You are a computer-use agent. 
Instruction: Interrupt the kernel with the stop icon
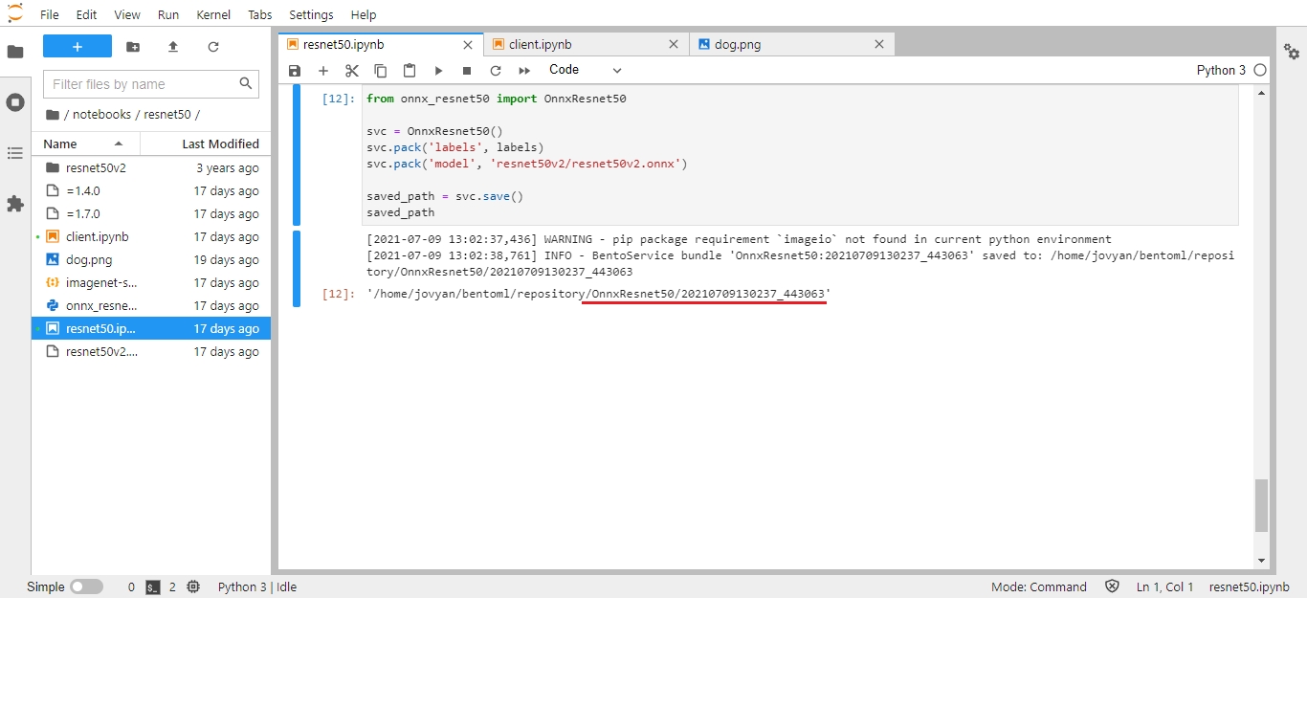click(467, 71)
